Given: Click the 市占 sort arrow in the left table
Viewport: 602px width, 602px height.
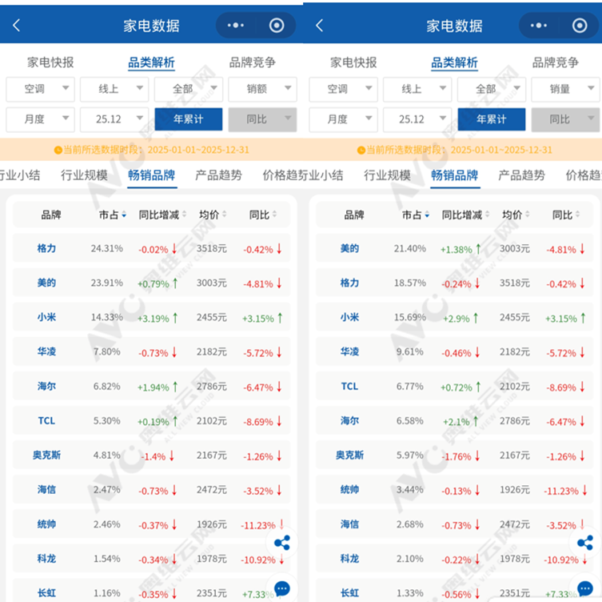Looking at the screenshot, I should (123, 215).
